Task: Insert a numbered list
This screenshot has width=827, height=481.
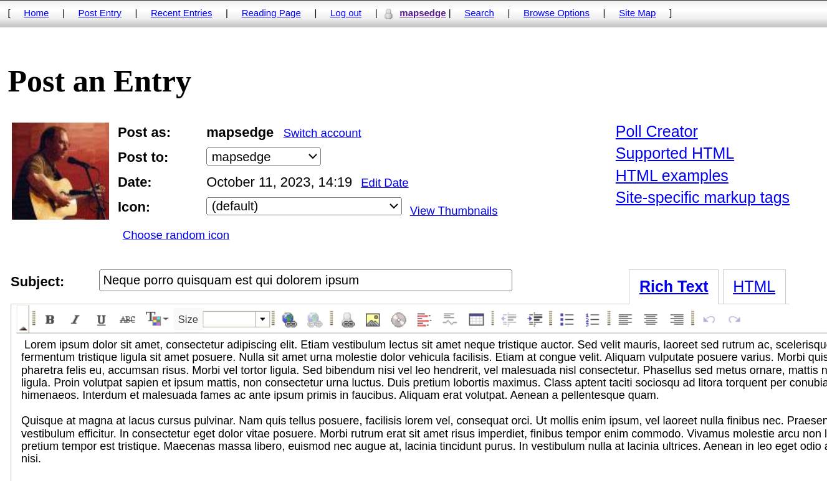Action: pos(592,320)
